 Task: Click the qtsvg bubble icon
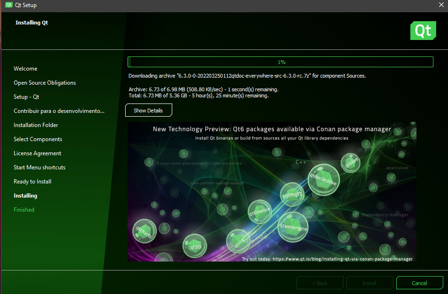click(x=238, y=240)
